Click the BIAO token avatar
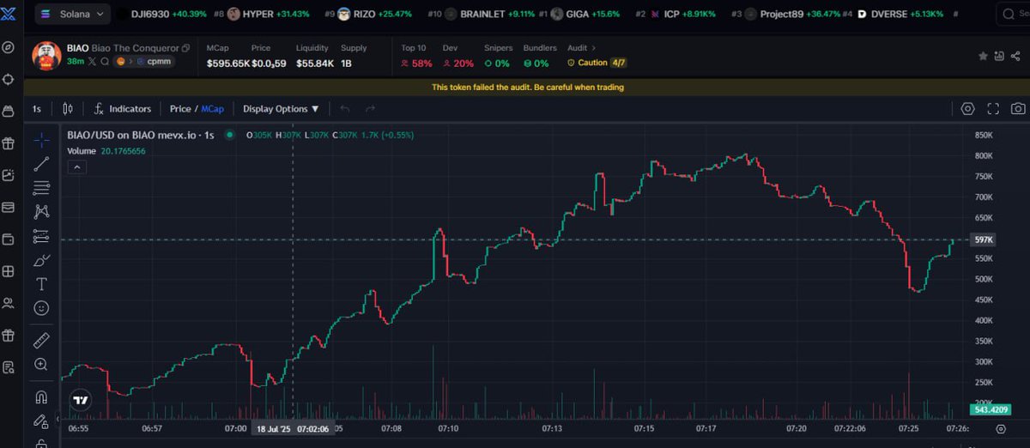Image resolution: width=1030 pixels, height=448 pixels. [x=46, y=55]
